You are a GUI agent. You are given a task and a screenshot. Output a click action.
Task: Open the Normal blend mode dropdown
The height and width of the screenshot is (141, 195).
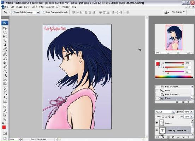[x=165, y=112]
